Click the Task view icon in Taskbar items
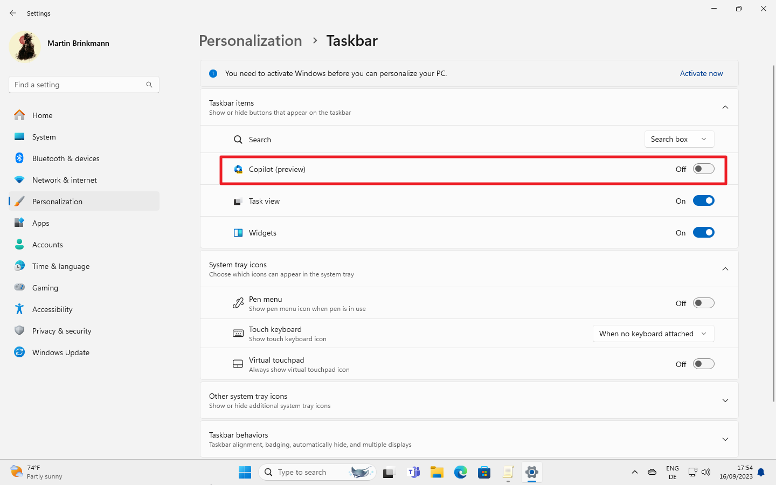The image size is (776, 485). tap(238, 202)
